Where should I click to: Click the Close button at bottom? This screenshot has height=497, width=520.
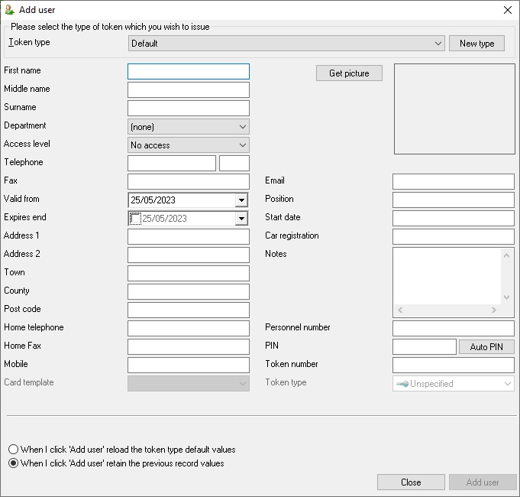pos(411,482)
